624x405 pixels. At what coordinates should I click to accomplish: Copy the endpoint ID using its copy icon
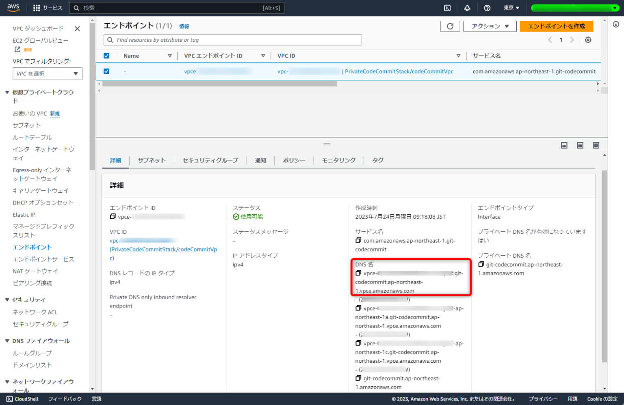[x=113, y=216]
